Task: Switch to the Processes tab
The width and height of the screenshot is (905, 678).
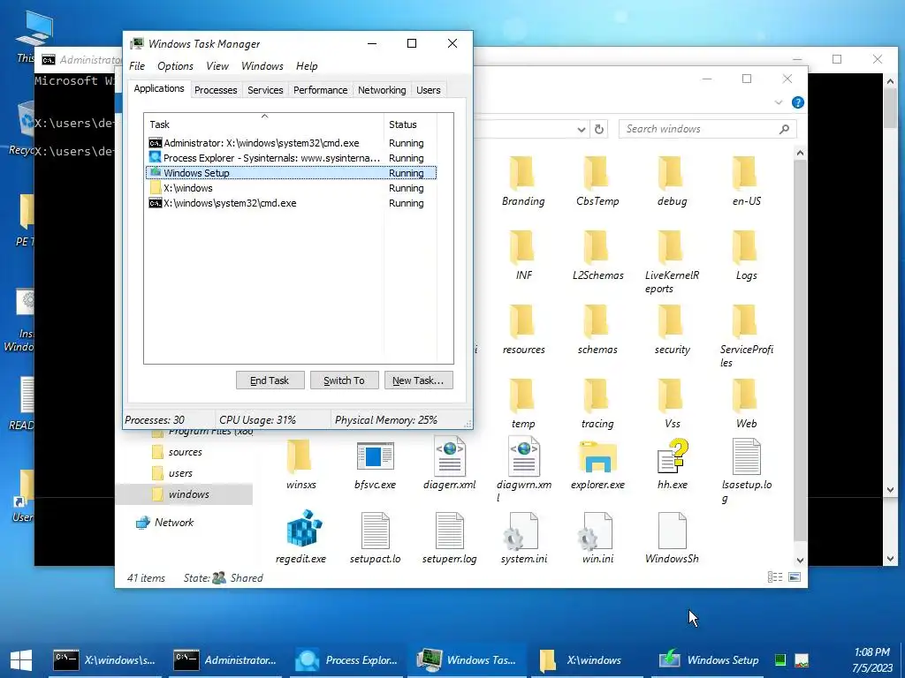Action: coord(216,90)
